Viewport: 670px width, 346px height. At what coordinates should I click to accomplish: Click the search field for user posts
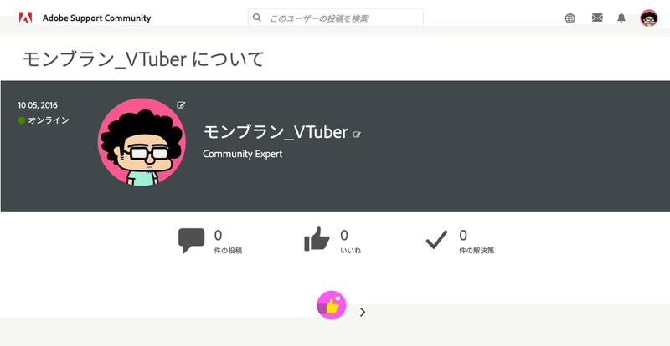(x=336, y=18)
